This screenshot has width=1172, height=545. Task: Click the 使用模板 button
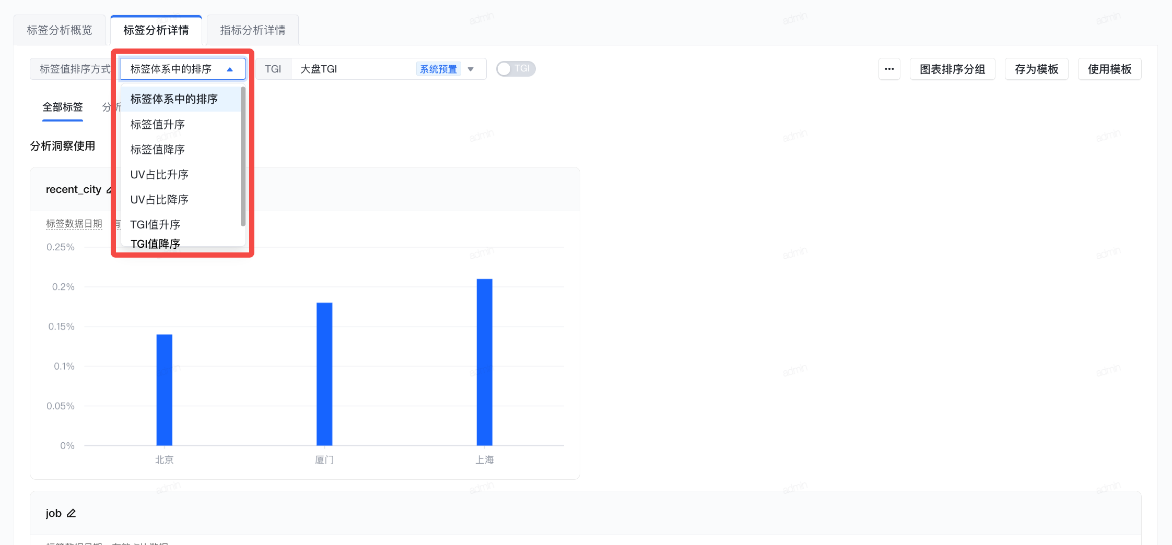1109,69
